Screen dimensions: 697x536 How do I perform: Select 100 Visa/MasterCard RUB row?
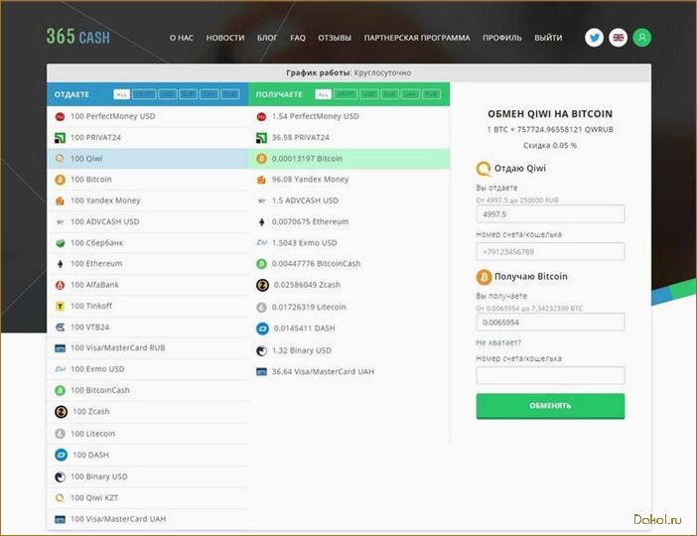click(x=148, y=348)
